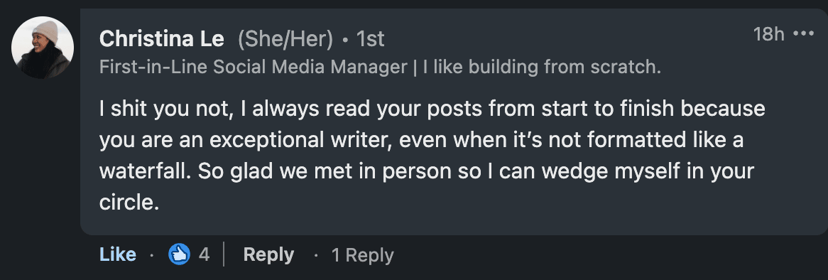
Task: View the 4 reactions count
Action: pos(204,254)
